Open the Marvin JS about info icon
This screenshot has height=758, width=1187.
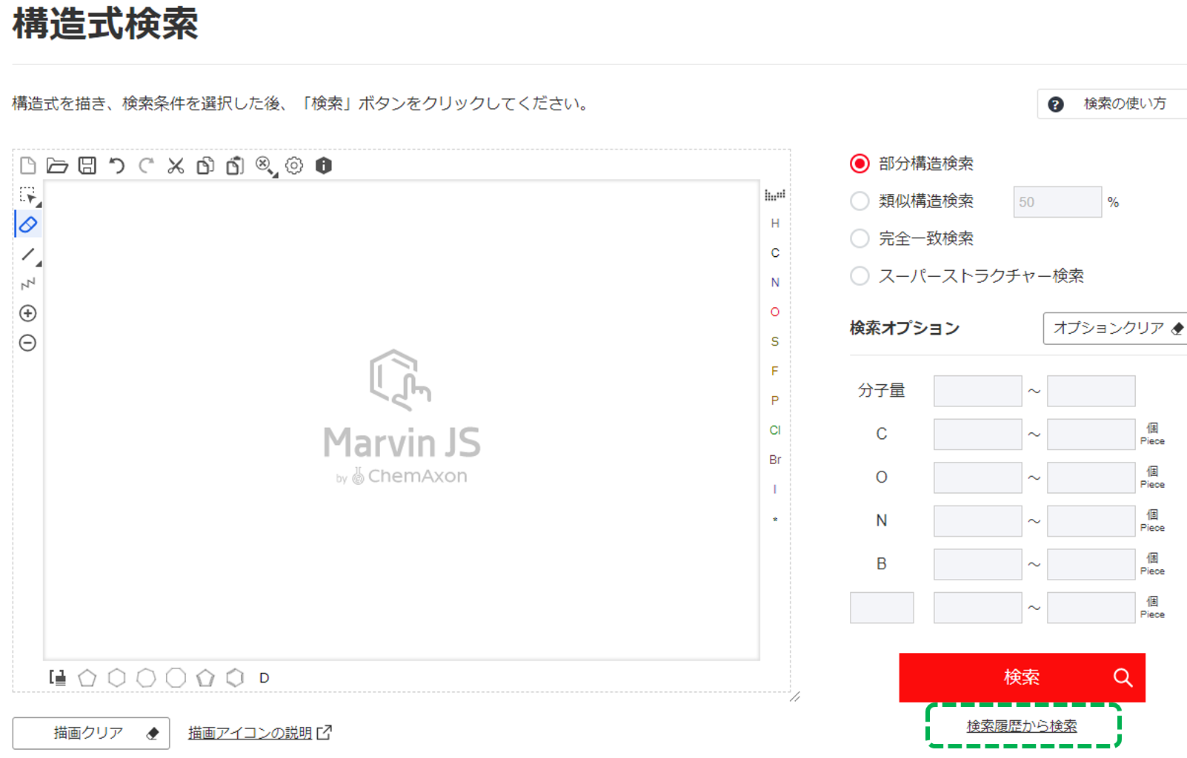click(x=324, y=165)
